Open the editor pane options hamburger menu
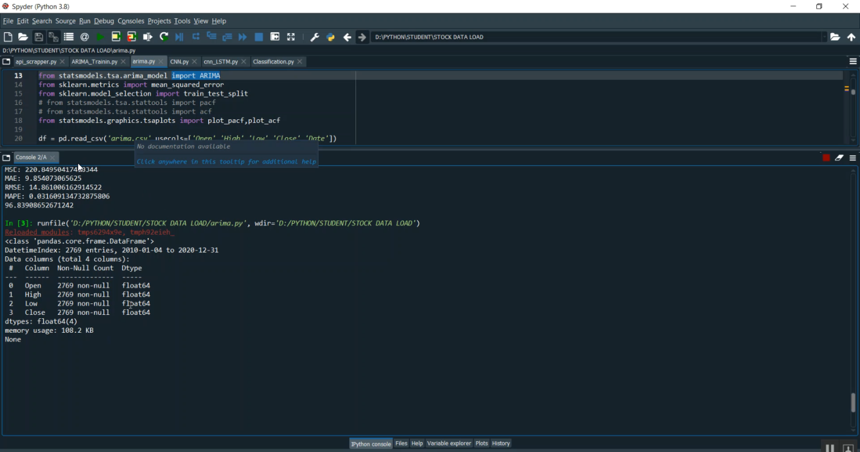Image resolution: width=860 pixels, height=452 pixels. (x=853, y=61)
